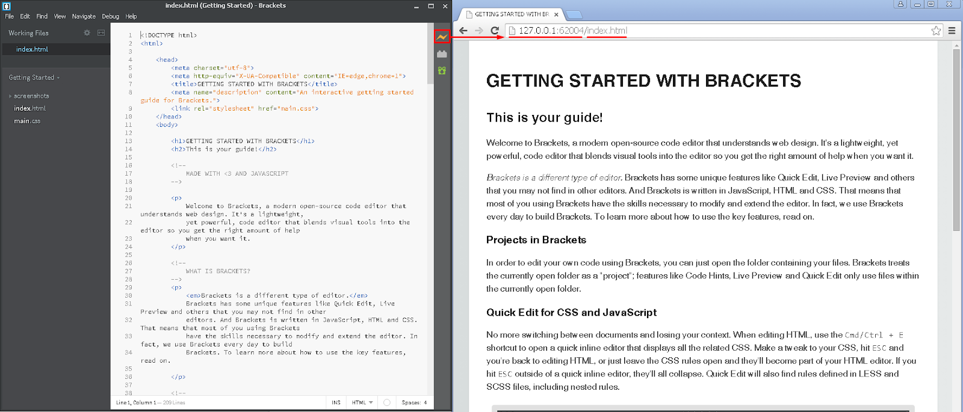This screenshot has height=412, width=963.
Task: Click line number 13 in the gutter
Action: coord(128,141)
